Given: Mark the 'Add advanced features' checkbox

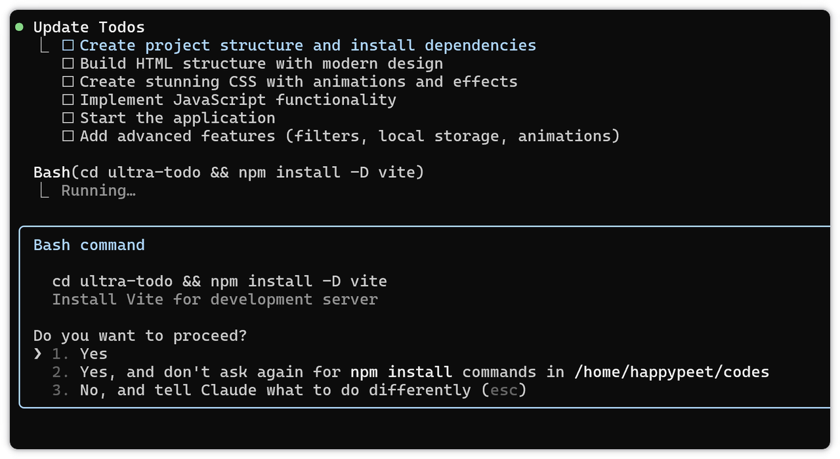Looking at the screenshot, I should pyautogui.click(x=68, y=137).
